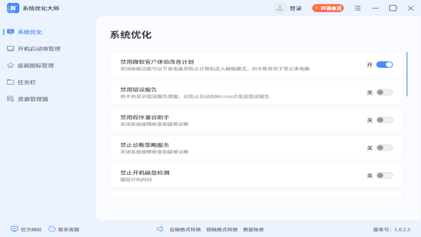Disable 禁用微软客户体验改善计划
Viewport: 421px width, 237px height.
(x=384, y=65)
